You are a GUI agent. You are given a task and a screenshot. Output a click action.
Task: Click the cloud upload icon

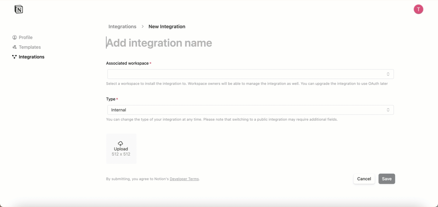(120, 144)
